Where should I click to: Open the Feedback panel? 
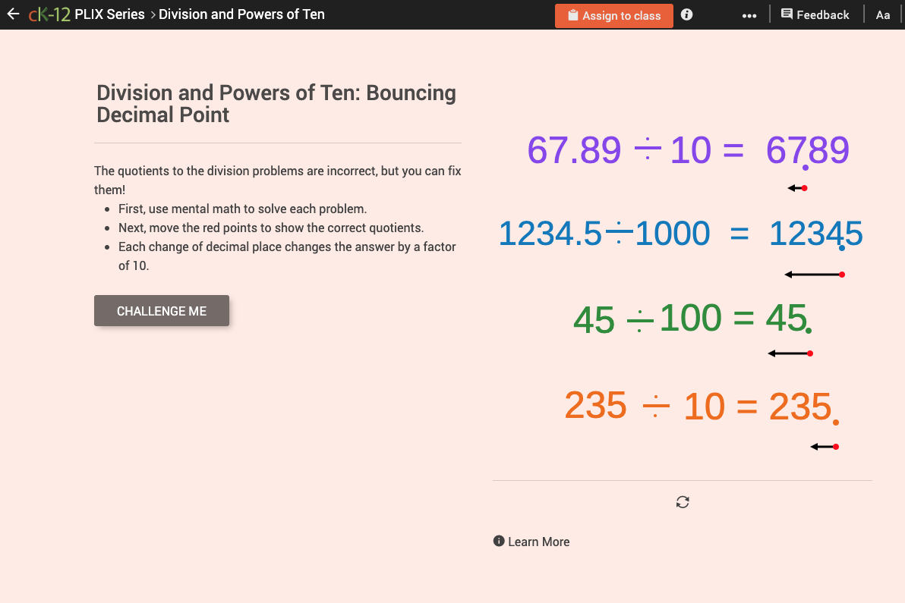pyautogui.click(x=815, y=14)
